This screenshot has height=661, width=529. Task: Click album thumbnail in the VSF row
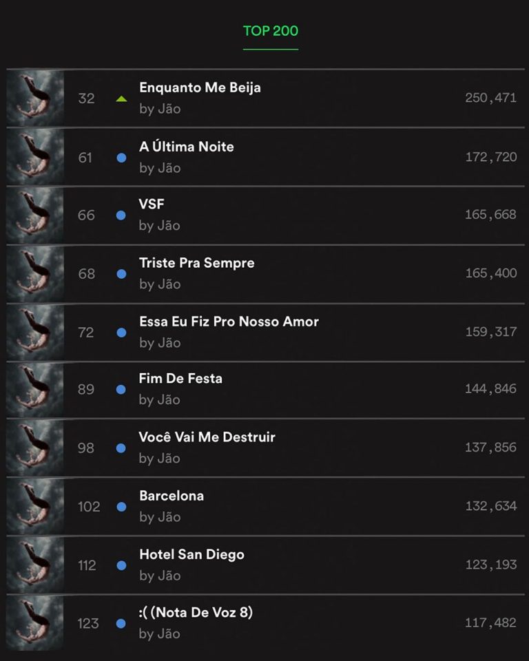coord(35,216)
